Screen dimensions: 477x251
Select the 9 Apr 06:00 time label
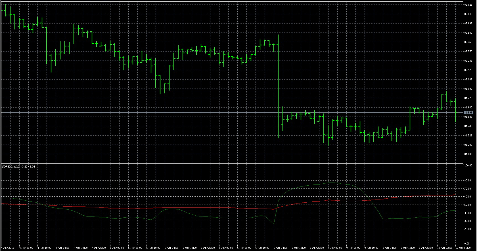pyautogui.click(x=353, y=248)
